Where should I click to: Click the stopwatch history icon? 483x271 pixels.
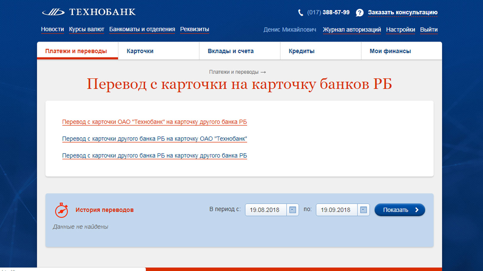(x=61, y=210)
